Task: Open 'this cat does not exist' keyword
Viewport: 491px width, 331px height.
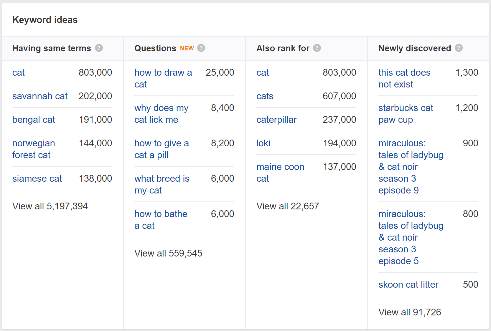Action: tap(404, 78)
